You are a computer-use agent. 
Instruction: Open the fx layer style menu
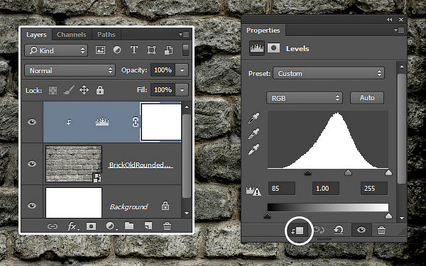pos(73,226)
